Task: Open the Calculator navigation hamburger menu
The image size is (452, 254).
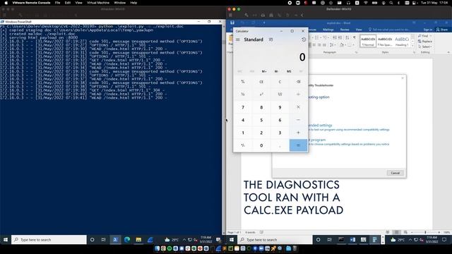Action: pos(238,40)
